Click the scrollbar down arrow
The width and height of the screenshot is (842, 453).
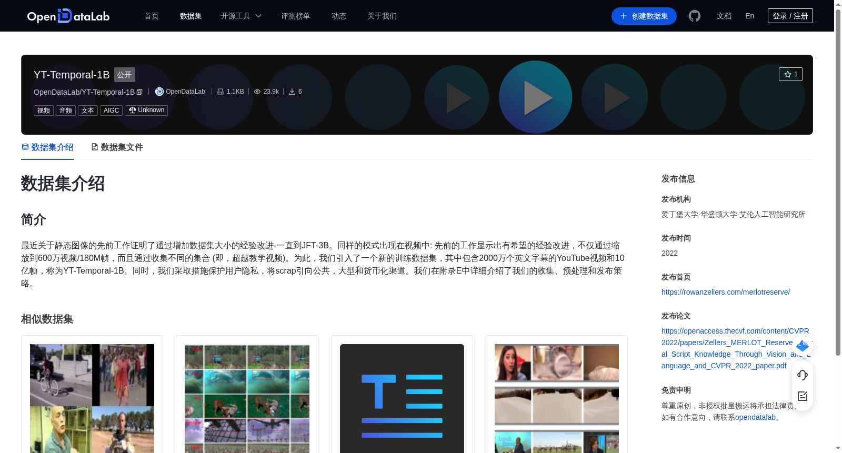tap(838, 448)
